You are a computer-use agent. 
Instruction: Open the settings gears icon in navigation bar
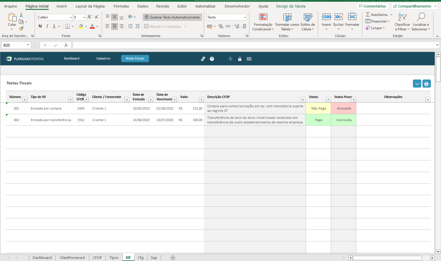coord(203,58)
